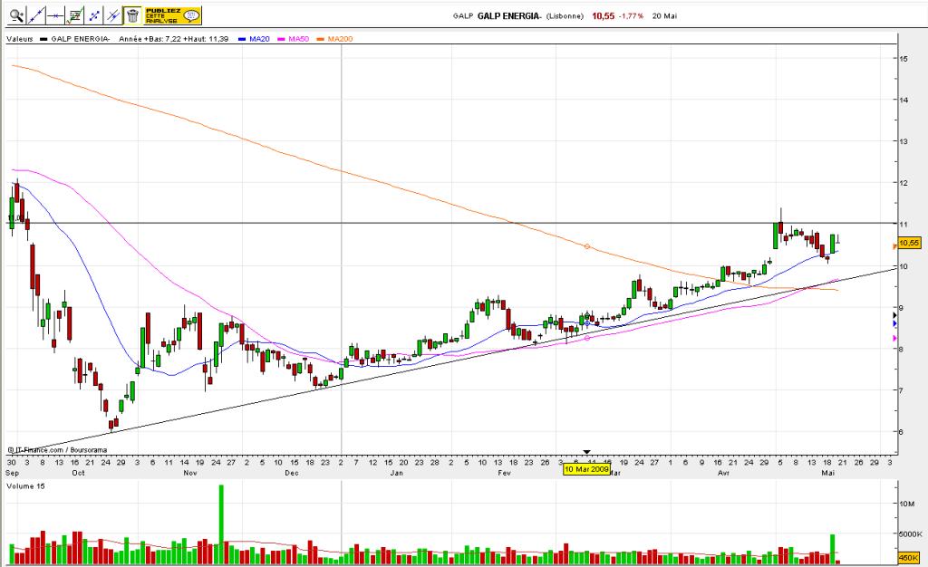Click the MA50 legend label
This screenshot has width=928, height=567.
[x=298, y=39]
